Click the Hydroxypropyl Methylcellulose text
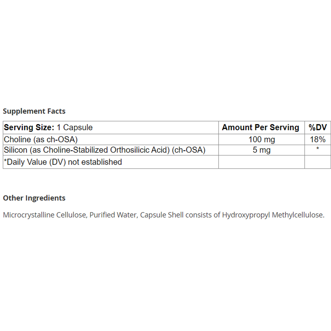This screenshot has width=331, height=331. click(x=273, y=215)
